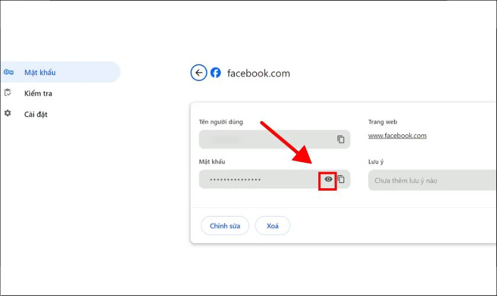The image size is (497, 296).
Task: Click the Chỉnh sửa button
Action: (x=225, y=226)
